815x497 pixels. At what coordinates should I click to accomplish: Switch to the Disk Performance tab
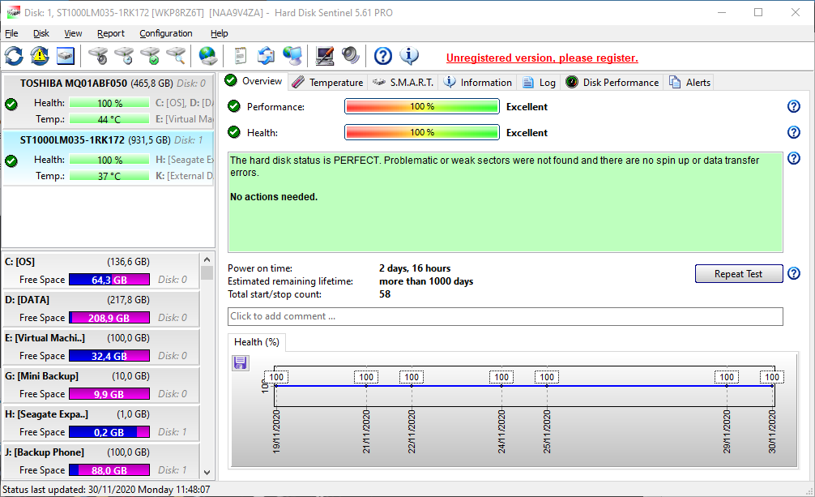[612, 82]
